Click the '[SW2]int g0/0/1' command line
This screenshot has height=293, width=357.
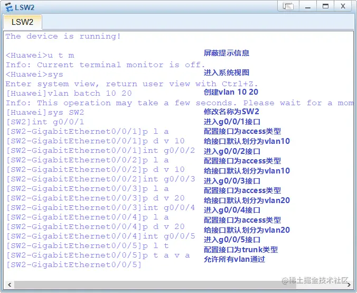tap(45, 122)
